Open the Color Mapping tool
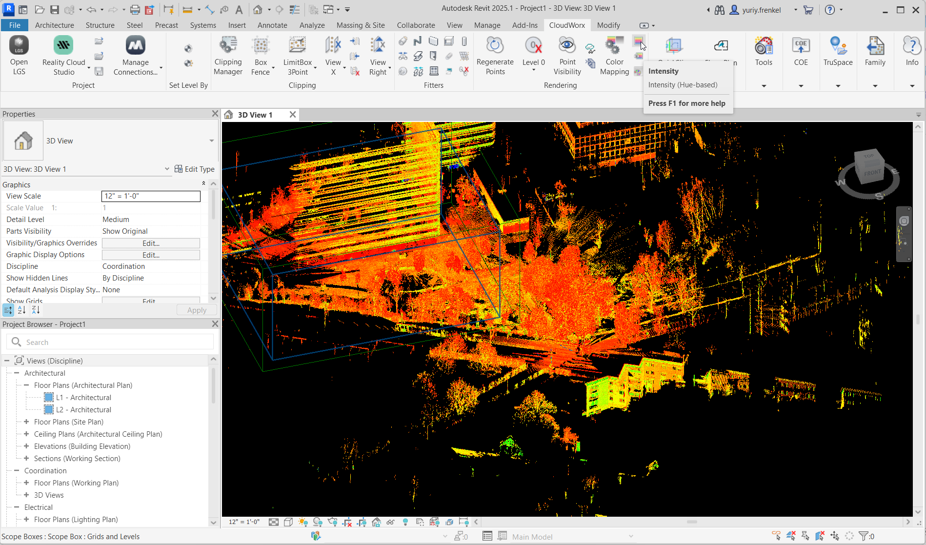 (614, 56)
